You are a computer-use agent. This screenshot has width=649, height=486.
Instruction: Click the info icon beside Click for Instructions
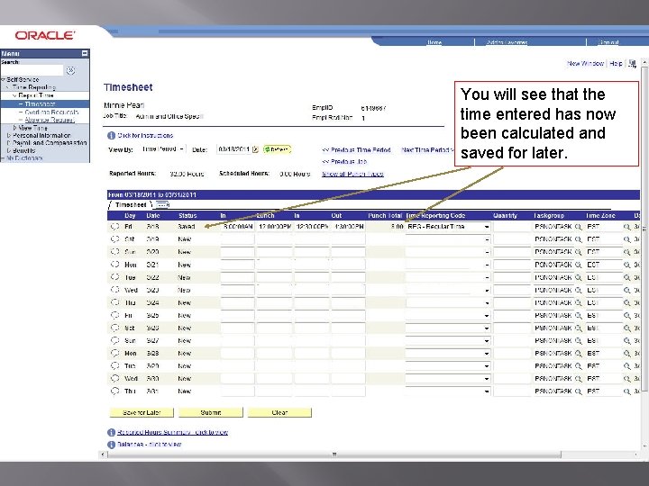[111, 136]
